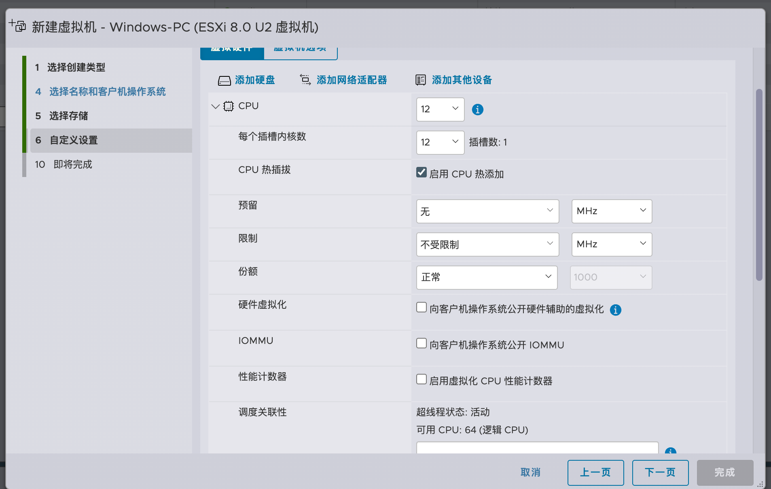Collapse the CPU section chevron

[216, 106]
